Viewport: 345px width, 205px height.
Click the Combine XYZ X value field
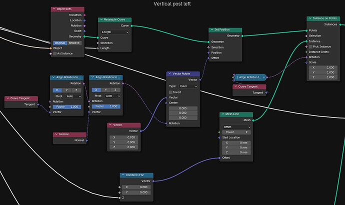click(x=136, y=187)
